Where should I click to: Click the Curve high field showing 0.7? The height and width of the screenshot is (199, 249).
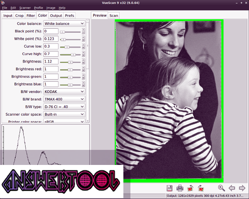51,54
